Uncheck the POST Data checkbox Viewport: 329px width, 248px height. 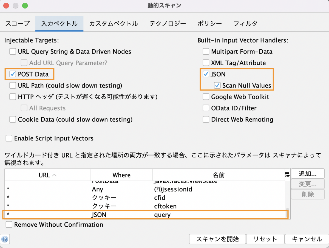click(x=13, y=74)
